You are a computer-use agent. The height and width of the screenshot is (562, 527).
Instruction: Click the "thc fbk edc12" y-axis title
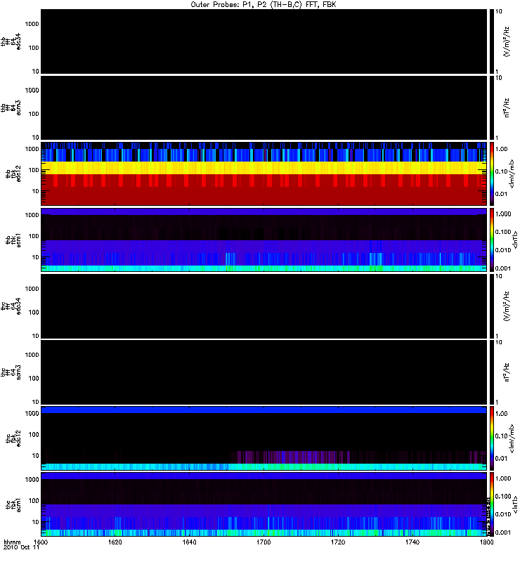[x=13, y=438]
